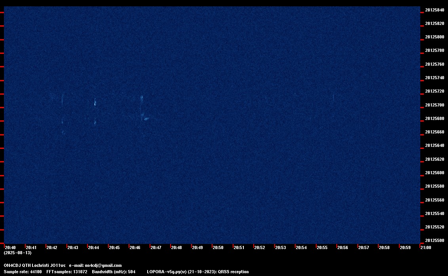The width and height of the screenshot is (448, 276).
Task: Click the 28125500 frequency label
Action: tap(435, 240)
